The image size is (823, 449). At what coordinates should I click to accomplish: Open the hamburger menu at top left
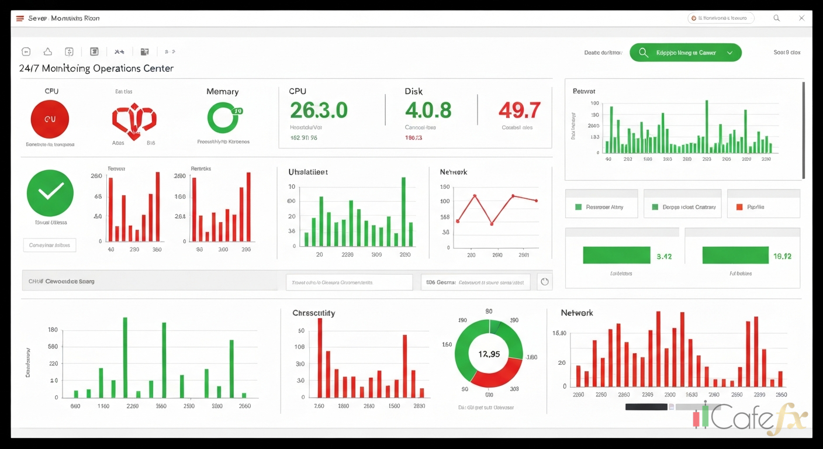(19, 18)
